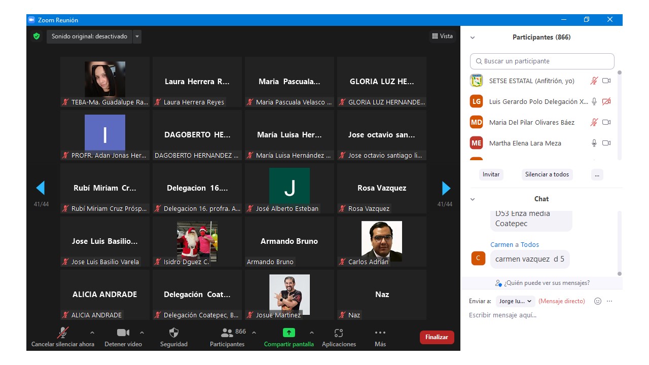Image resolution: width=649 pixels, height=365 pixels.
Task: Click the red Finalizar button
Action: pyautogui.click(x=437, y=337)
